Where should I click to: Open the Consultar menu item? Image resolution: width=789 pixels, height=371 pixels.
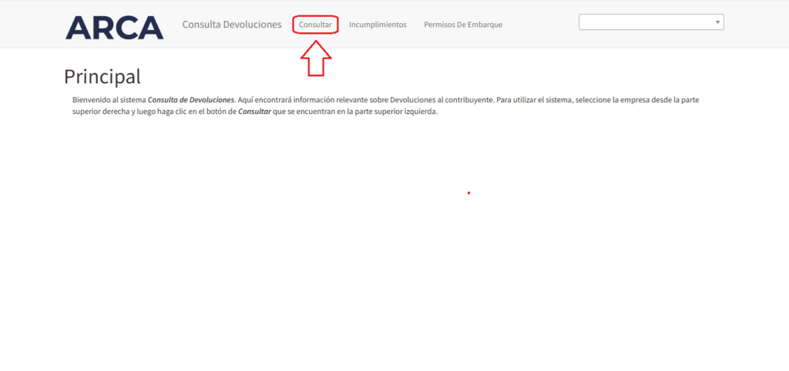(315, 25)
